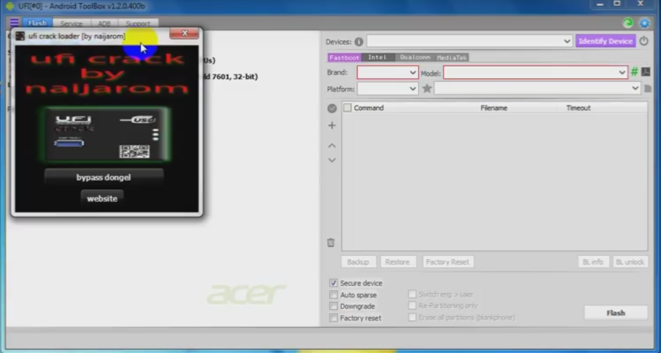This screenshot has width=661, height=353.
Task: Close the ufi crack loader window
Action: click(x=184, y=33)
